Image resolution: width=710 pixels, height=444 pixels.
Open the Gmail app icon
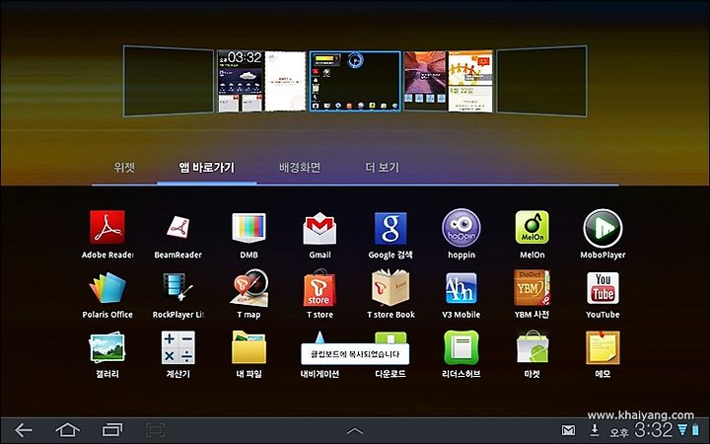pos(319,228)
